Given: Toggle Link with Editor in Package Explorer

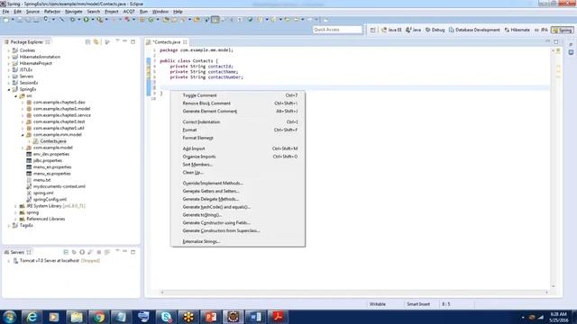Looking at the screenshot, I should pos(96,42).
